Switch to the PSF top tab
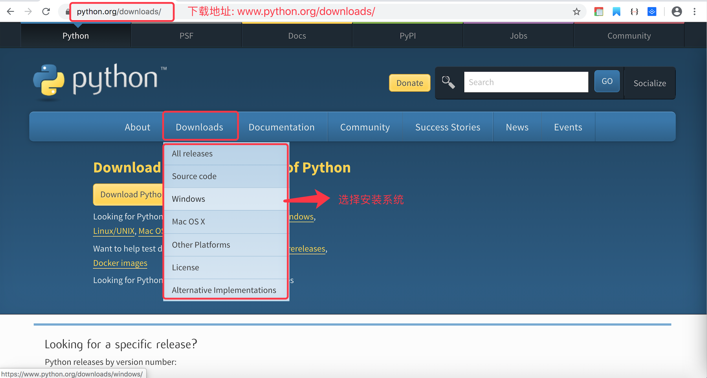This screenshot has width=707, height=378. pos(186,36)
